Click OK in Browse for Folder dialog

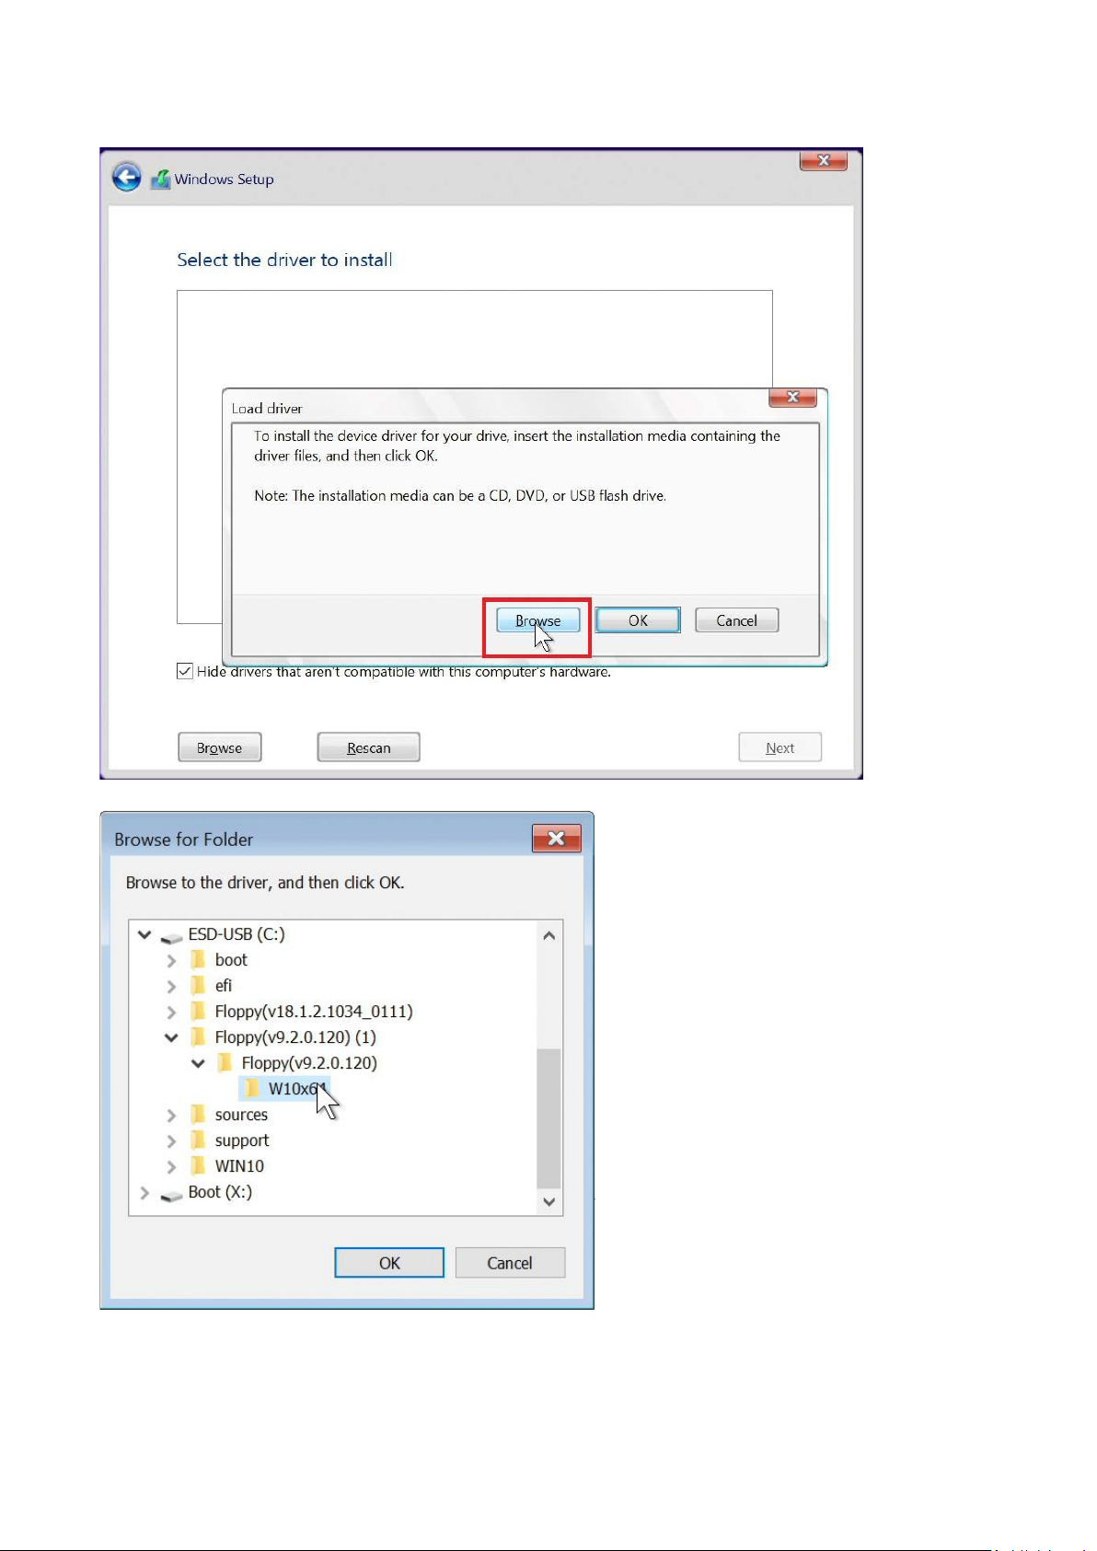pos(389,1263)
